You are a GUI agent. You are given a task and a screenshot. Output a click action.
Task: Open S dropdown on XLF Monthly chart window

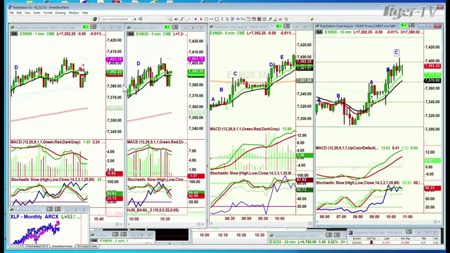50,210
